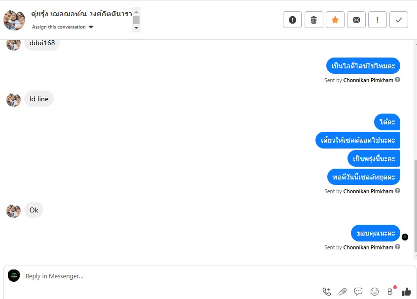The image size is (417, 299).
Task: Mark conversation as done with checkmark
Action: [398, 20]
